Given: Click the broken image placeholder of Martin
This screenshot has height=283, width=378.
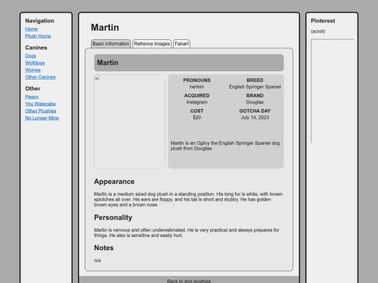Looking at the screenshot, I should click(129, 122).
